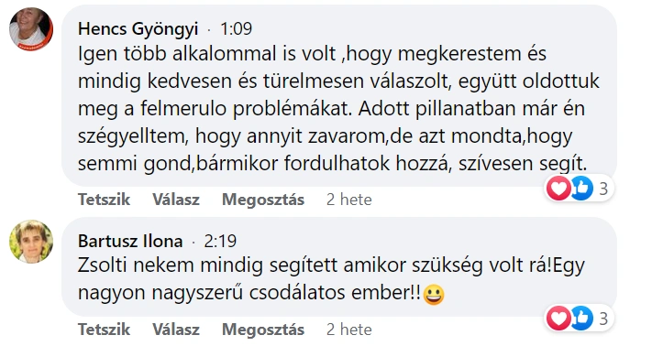Like Bartusz Ilona's comment with Tetszik
Screen dimensions: 663x346
104,330
